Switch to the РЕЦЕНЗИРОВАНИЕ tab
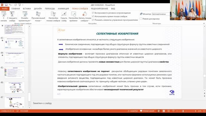 pyautogui.click(x=99, y=9)
